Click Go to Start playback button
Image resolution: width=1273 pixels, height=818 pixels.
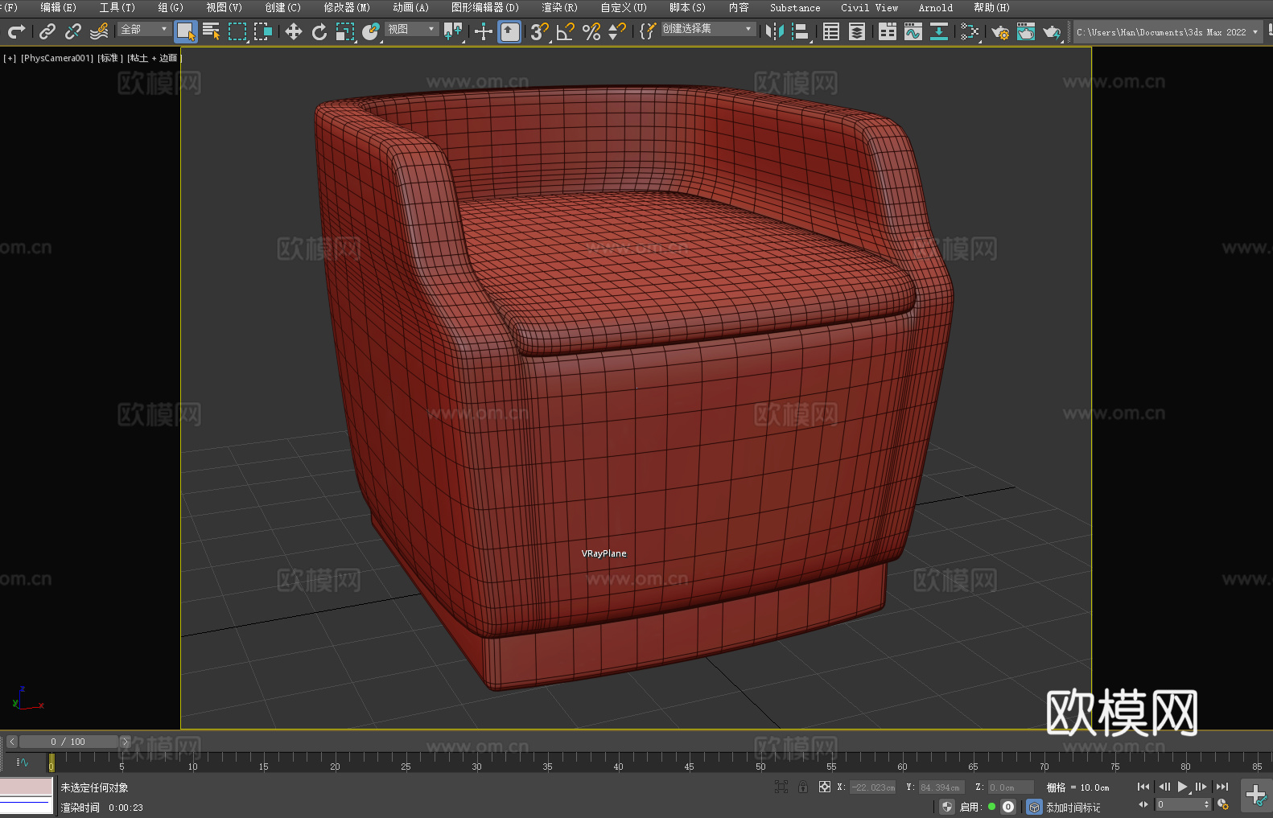click(x=1143, y=787)
